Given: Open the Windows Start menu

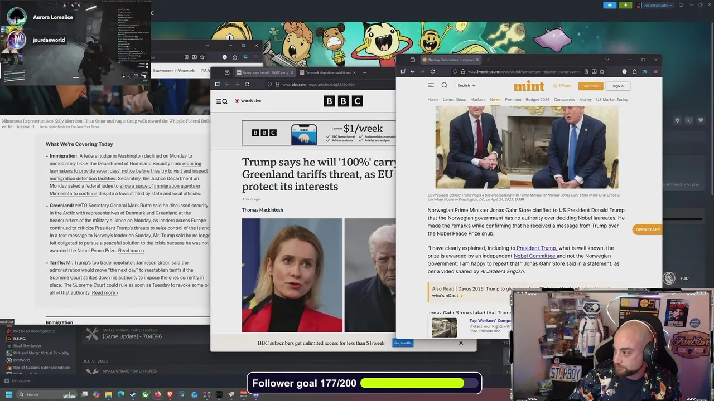Looking at the screenshot, I should [x=8, y=394].
